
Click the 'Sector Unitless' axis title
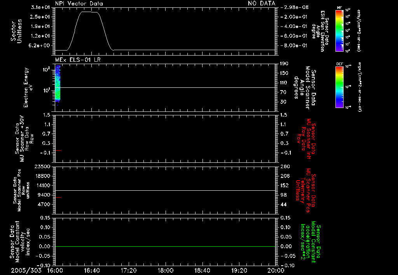tap(16, 31)
